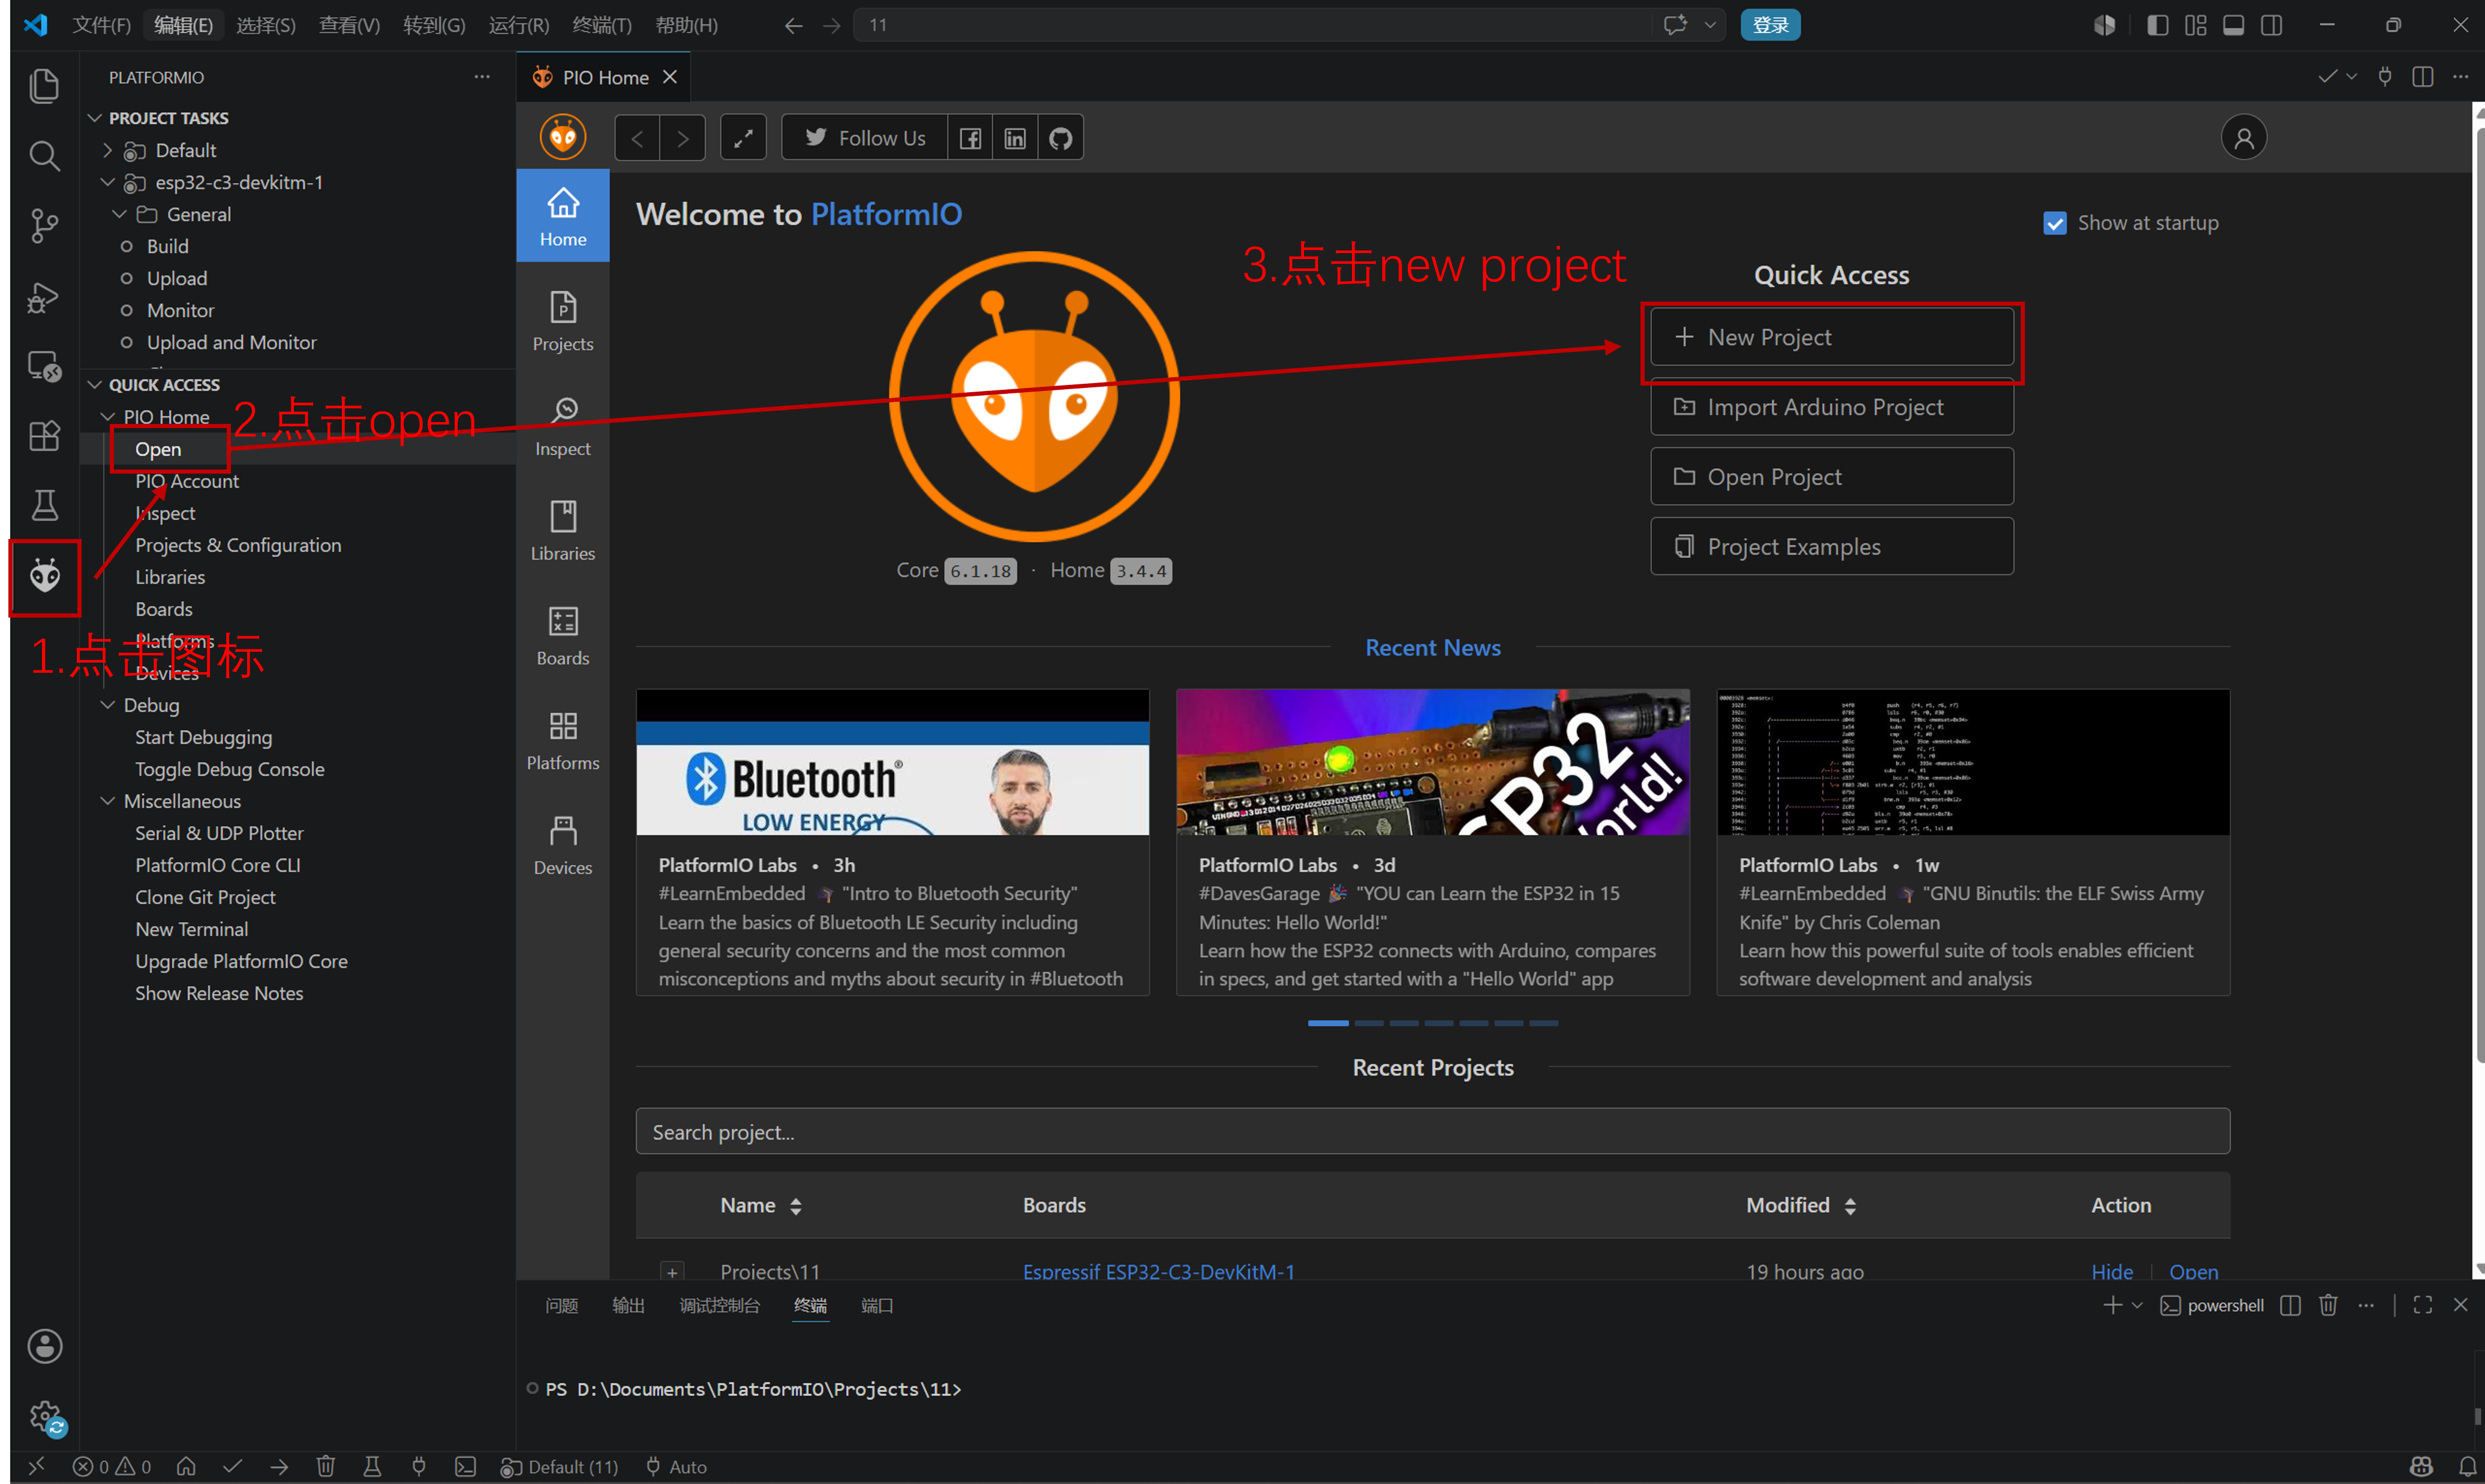Collapse the esp32-c3-devkitm-1 environment
This screenshot has height=1484, width=2485.
[108, 182]
